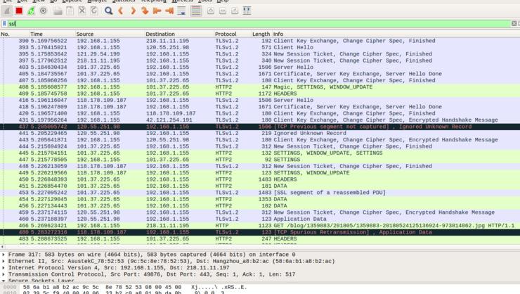Screen dimensions: 520x294
Task: Go forward to the next packet arrow
Action: click(x=133, y=11)
